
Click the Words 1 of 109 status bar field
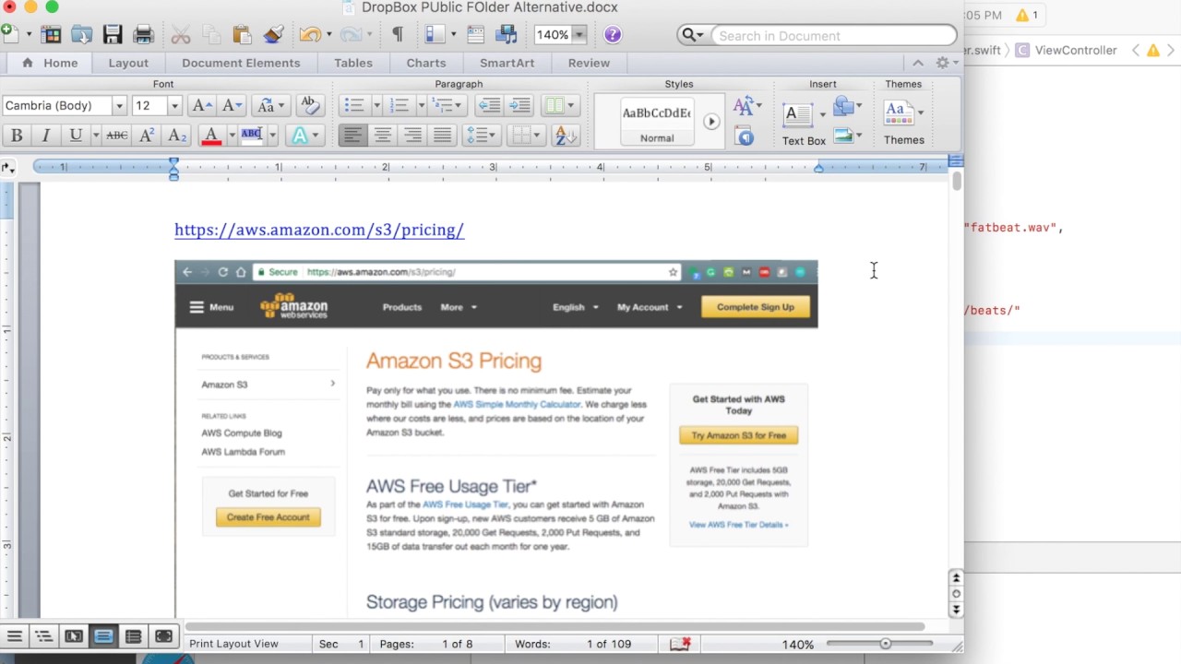572,644
